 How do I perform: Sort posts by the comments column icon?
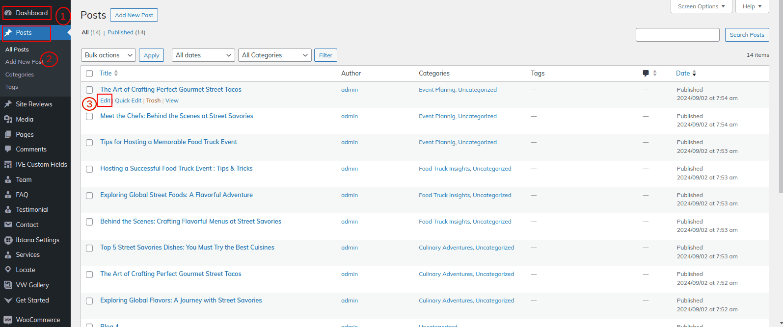click(x=646, y=74)
